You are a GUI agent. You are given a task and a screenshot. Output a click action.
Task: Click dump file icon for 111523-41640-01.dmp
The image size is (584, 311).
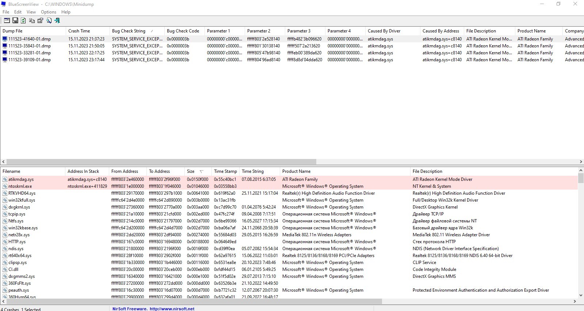(x=5, y=39)
